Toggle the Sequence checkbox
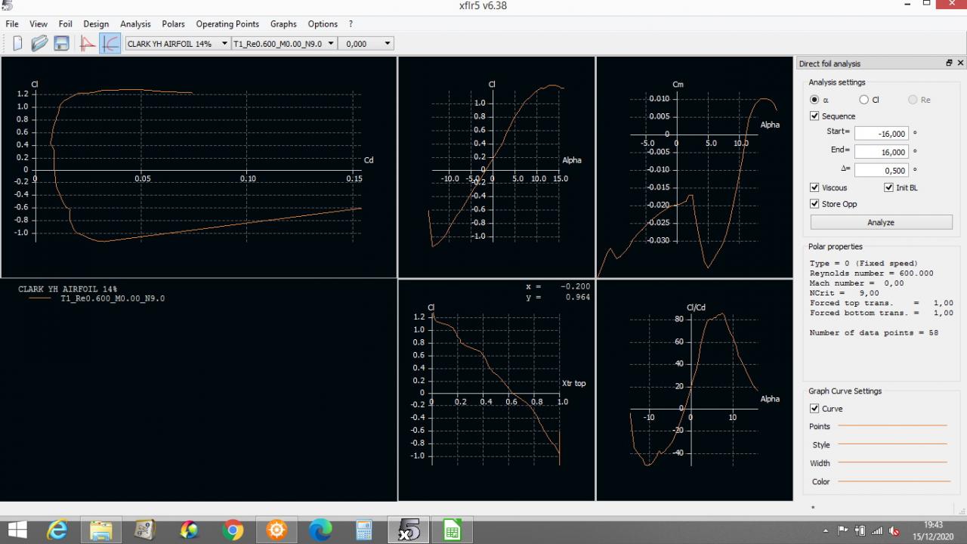The height and width of the screenshot is (544, 967). click(814, 116)
